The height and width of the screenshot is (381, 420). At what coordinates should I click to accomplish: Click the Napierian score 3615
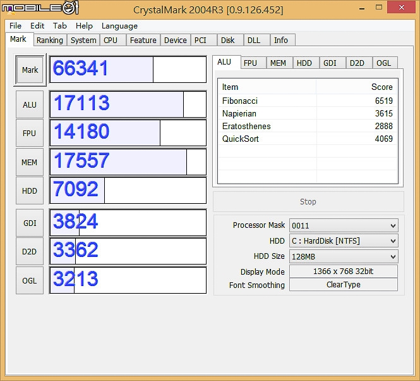pos(383,113)
